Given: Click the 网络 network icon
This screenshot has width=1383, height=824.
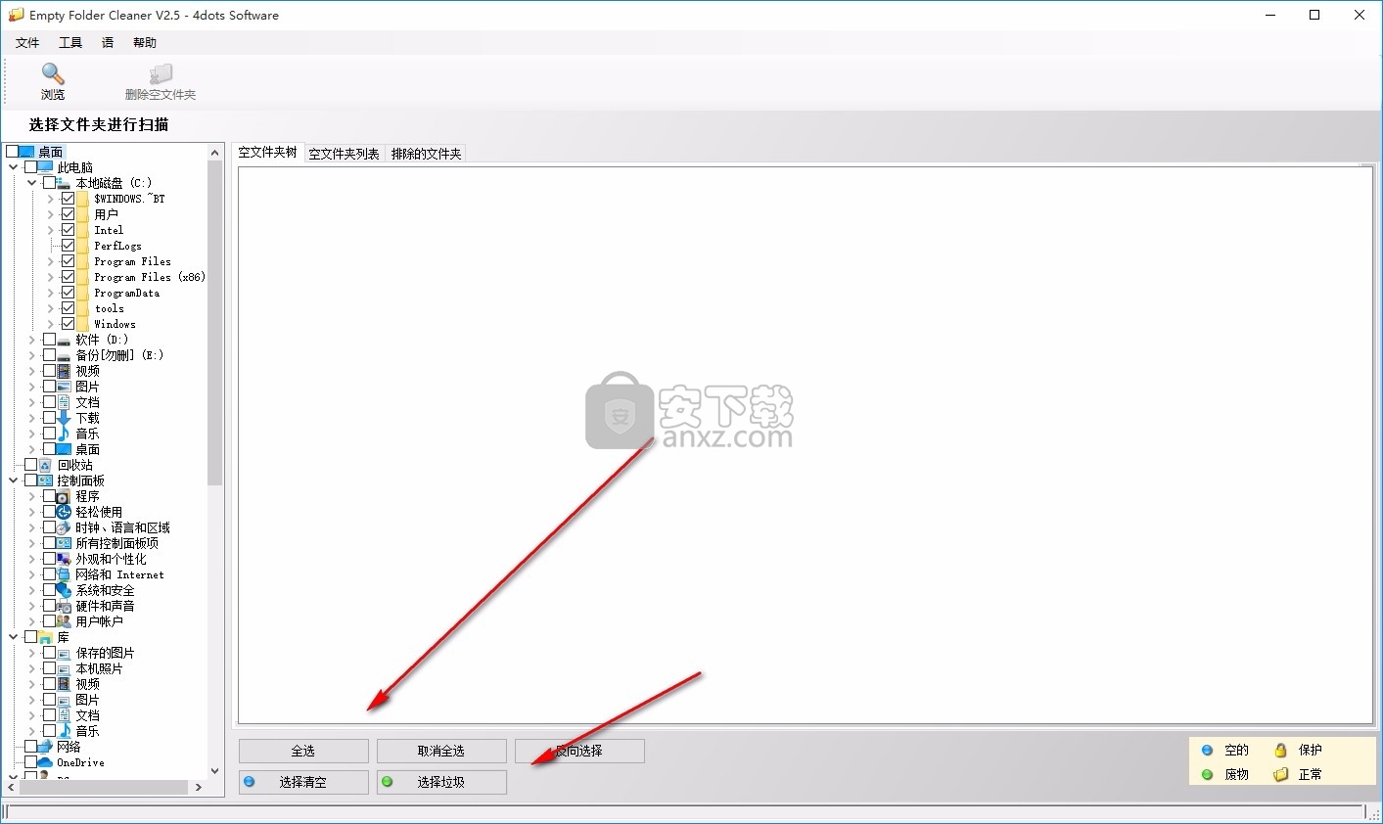Looking at the screenshot, I should [45, 747].
